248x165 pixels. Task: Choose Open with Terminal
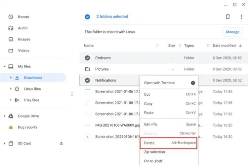[x=169, y=83]
